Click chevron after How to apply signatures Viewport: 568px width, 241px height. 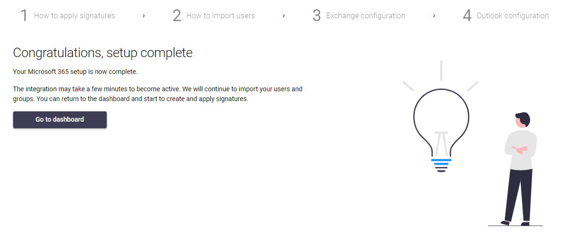click(x=144, y=16)
